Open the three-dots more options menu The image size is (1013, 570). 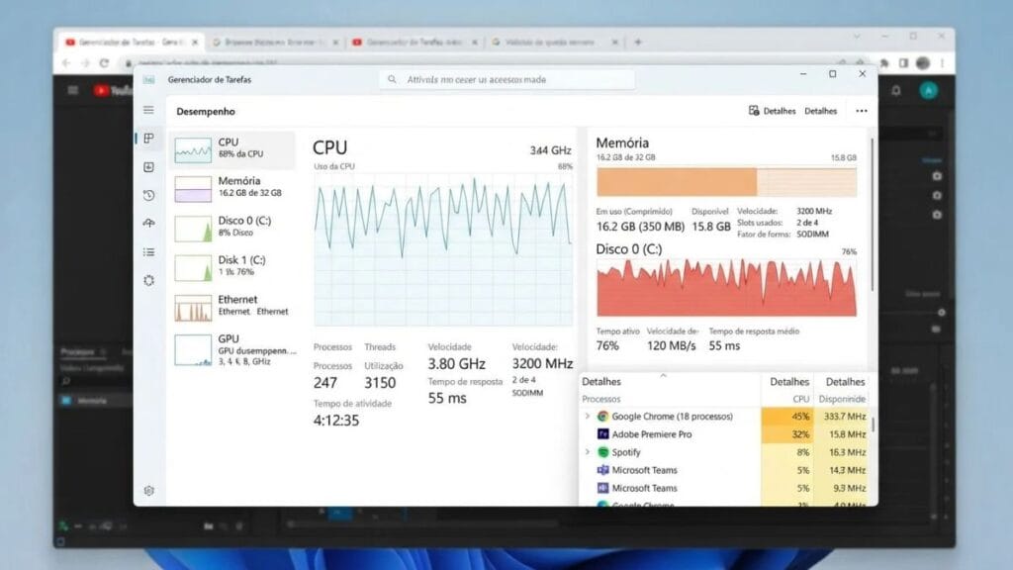coord(862,111)
